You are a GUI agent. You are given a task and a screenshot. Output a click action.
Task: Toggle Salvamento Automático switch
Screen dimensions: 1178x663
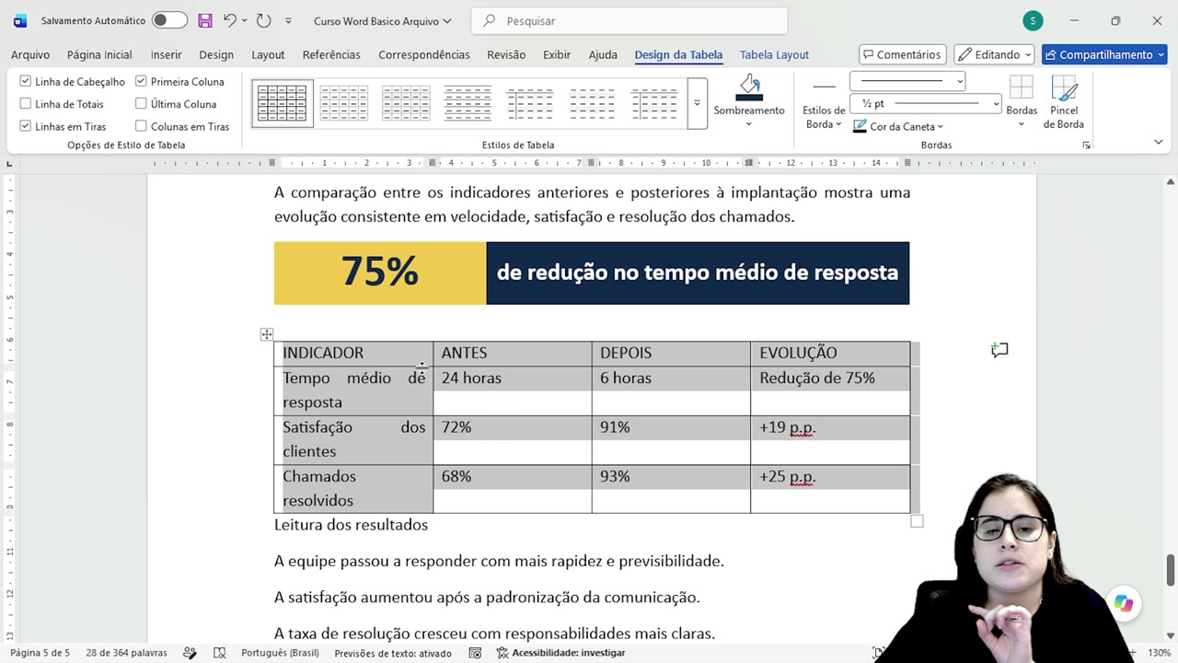pyautogui.click(x=169, y=20)
